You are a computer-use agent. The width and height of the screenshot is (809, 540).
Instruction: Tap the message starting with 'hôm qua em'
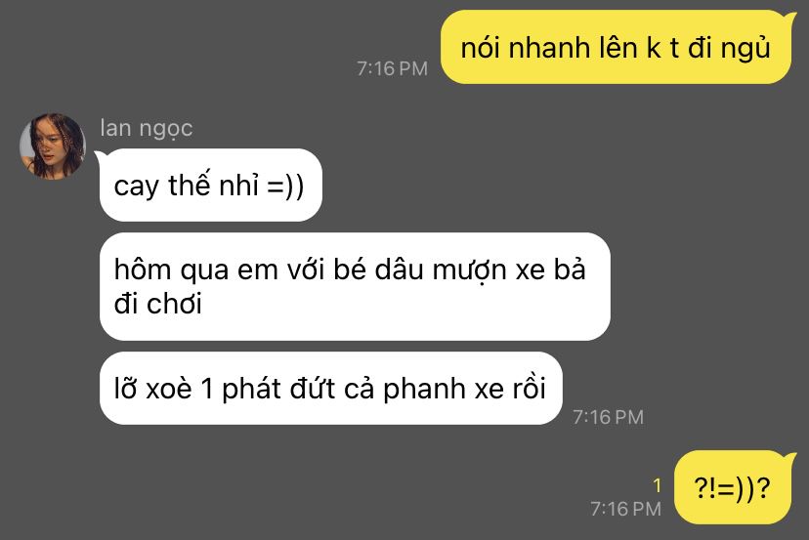pyautogui.click(x=355, y=287)
